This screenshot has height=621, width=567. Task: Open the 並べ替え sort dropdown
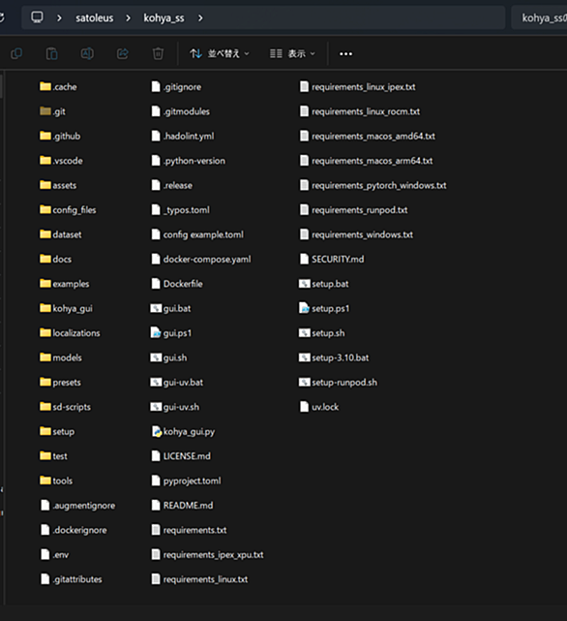coord(220,53)
